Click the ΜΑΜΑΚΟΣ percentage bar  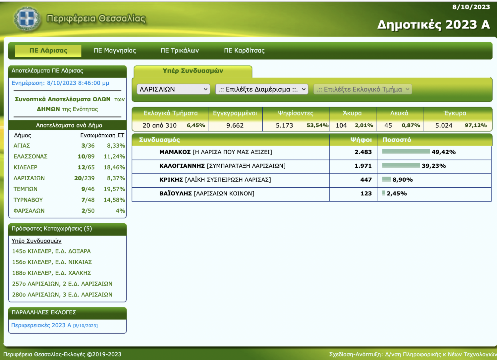coord(406,152)
